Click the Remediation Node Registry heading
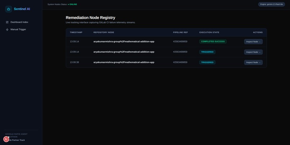The height and width of the screenshot is (145, 290). [90, 18]
